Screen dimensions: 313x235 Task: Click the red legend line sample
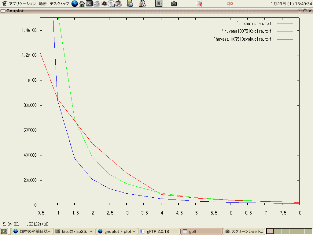tap(285, 24)
